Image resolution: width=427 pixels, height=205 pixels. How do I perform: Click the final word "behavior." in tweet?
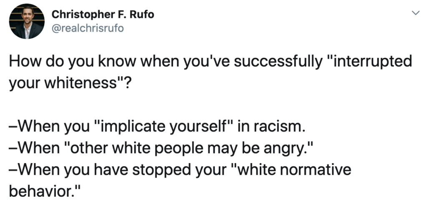coord(45,191)
